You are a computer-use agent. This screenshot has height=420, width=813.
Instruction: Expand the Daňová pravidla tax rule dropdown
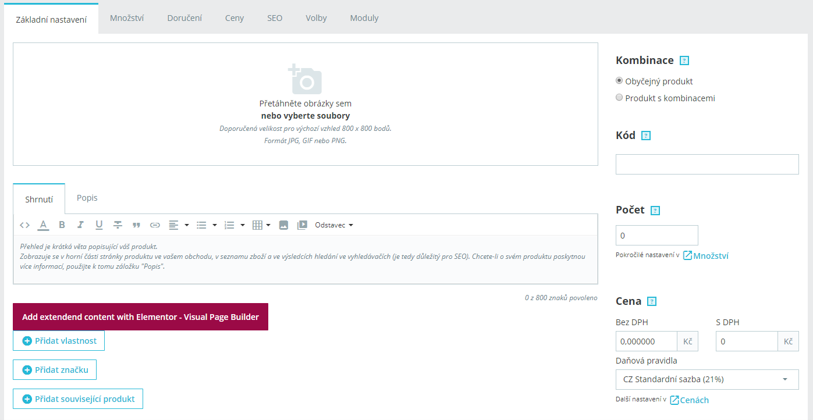707,379
